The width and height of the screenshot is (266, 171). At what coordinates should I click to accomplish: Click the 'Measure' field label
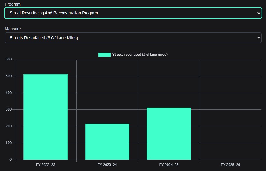[x=13, y=29]
